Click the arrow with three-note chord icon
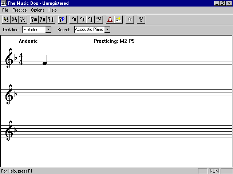233x174 pixels. pyautogui.click(x=91, y=19)
